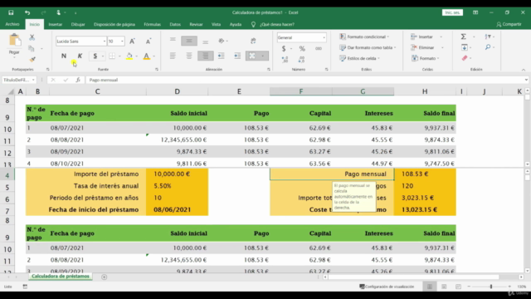Click the add new sheet plus button
This screenshot has height=299, width=531.
point(104,277)
